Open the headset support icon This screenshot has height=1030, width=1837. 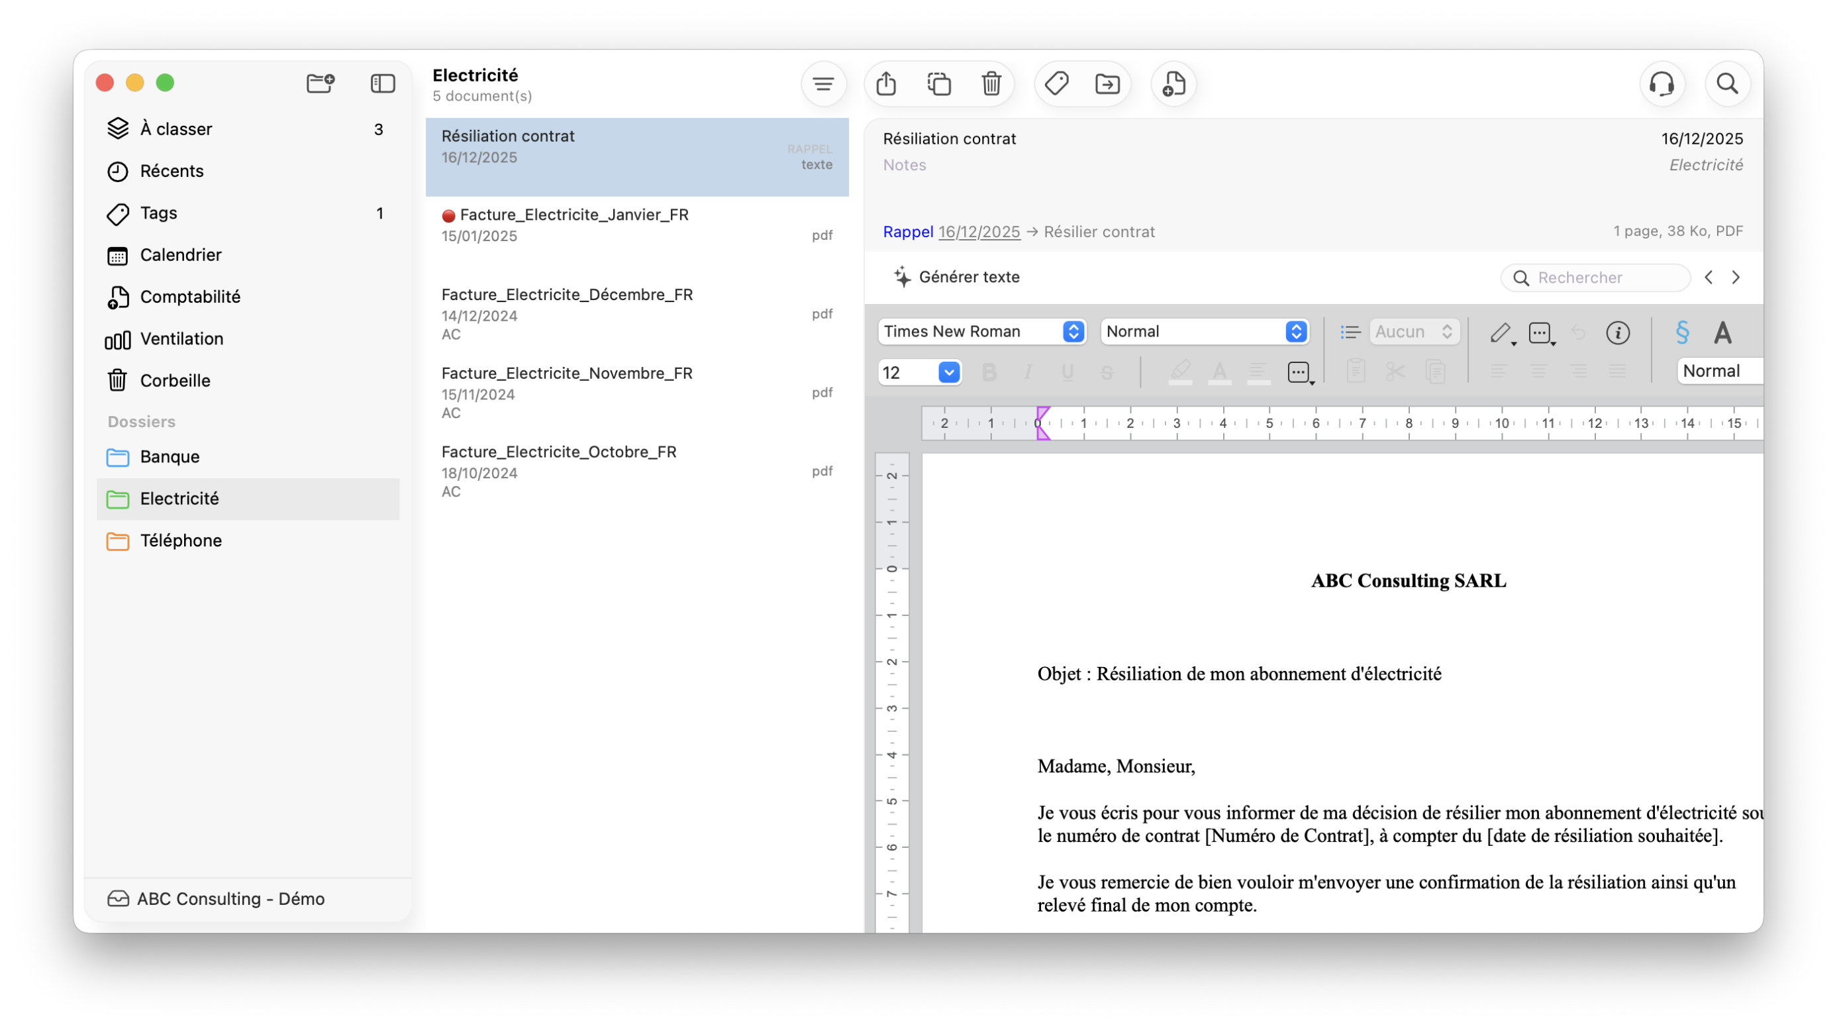coord(1662,84)
